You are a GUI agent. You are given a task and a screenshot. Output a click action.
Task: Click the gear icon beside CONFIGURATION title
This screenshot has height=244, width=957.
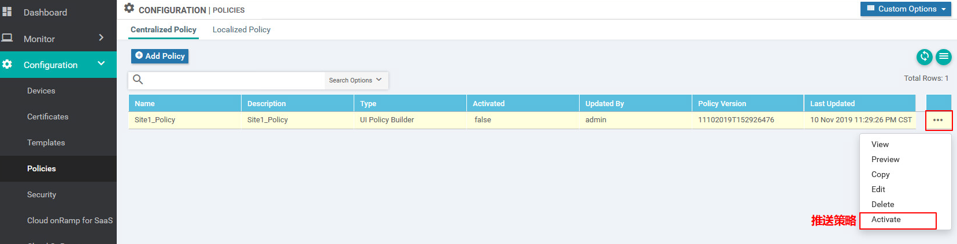pyautogui.click(x=129, y=8)
